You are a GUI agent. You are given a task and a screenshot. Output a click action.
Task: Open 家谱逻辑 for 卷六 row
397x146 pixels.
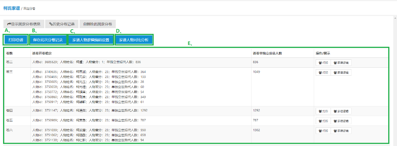pyautogui.click(x=341, y=131)
